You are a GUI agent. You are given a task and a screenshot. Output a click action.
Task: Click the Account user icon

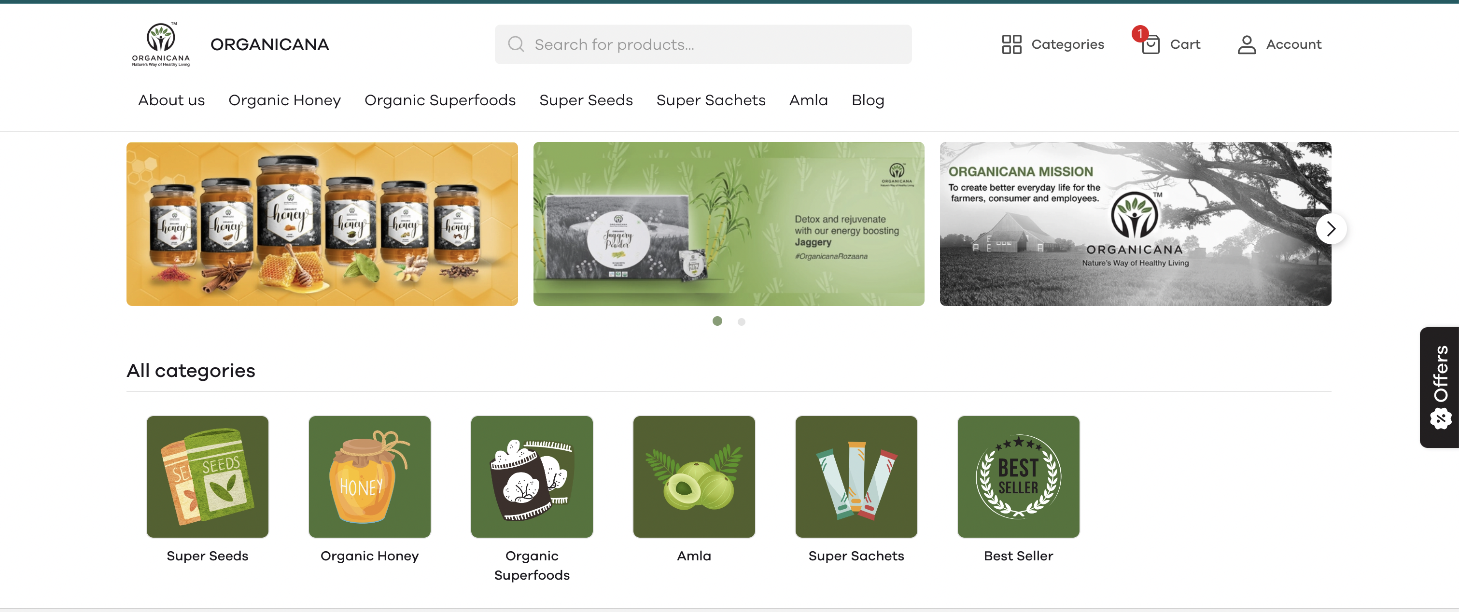pos(1246,44)
